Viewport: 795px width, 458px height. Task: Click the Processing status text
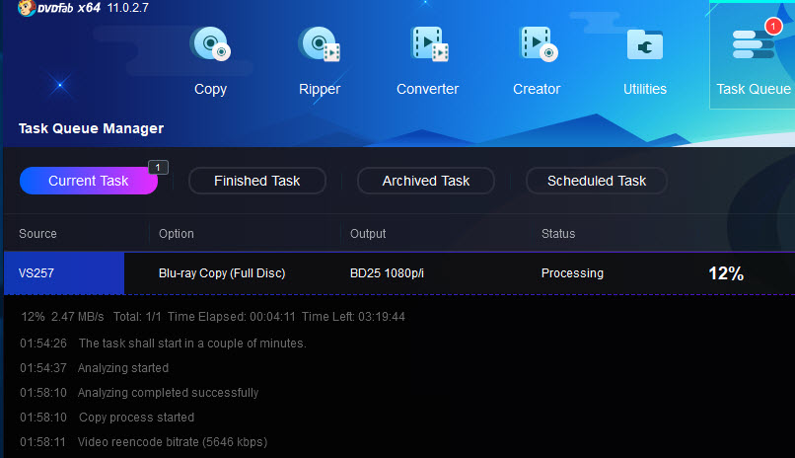pyautogui.click(x=572, y=272)
